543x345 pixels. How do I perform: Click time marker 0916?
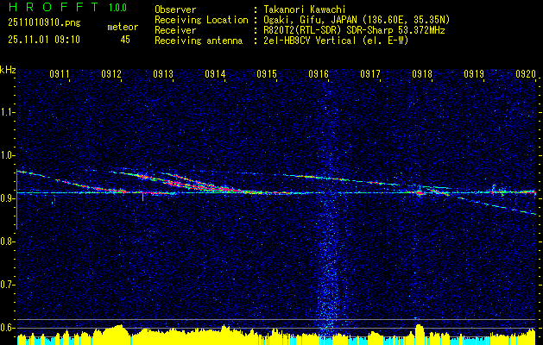[319, 73]
